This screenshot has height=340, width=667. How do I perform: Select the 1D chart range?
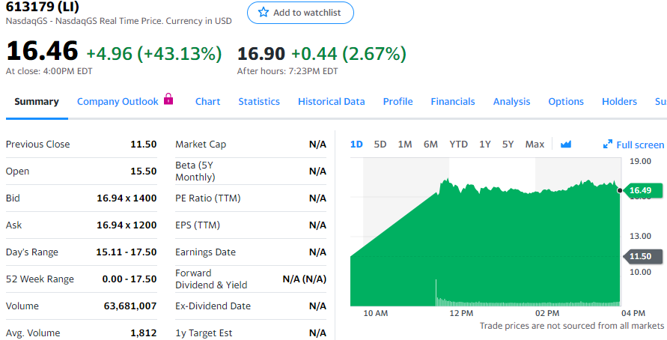pos(356,145)
